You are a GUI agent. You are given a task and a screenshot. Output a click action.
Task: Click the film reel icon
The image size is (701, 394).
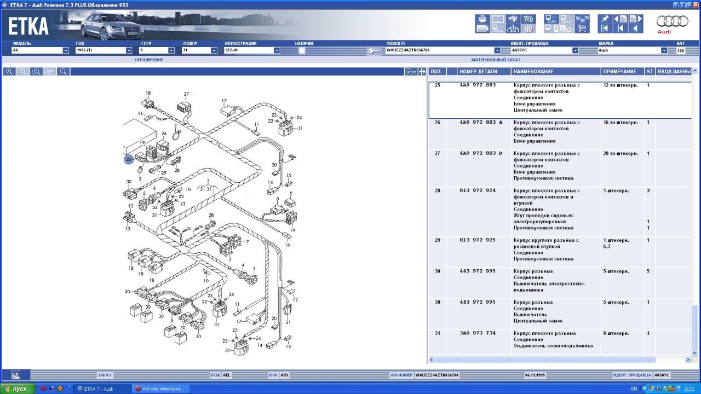[528, 28]
